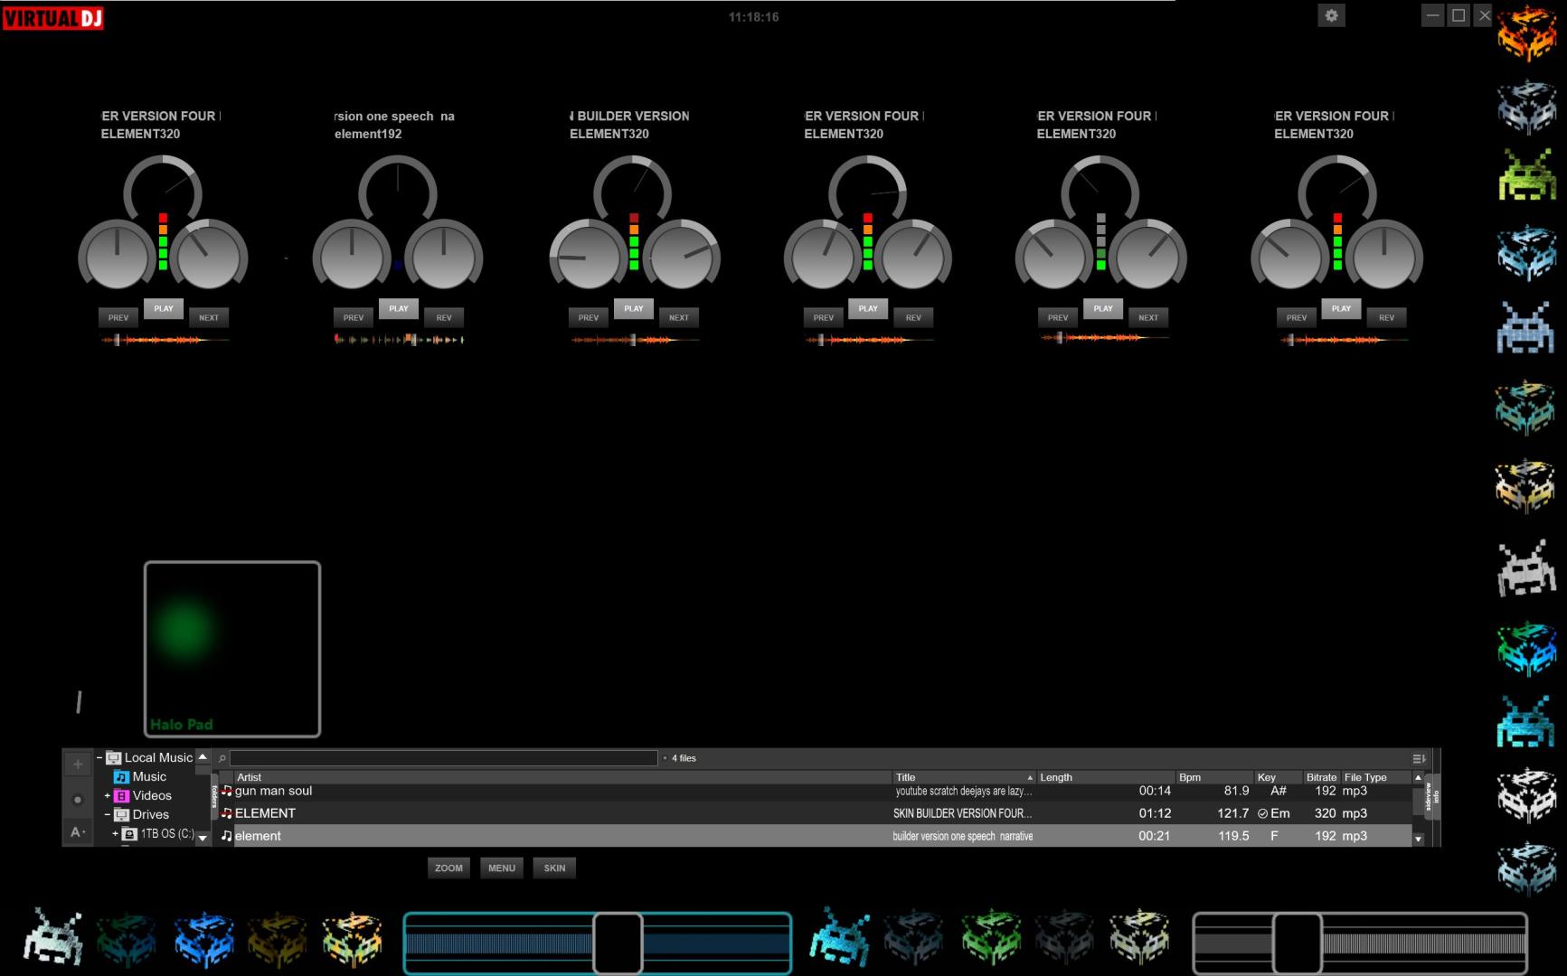Viewport: 1567px width, 976px height.
Task: Click the dark blue space invader icon
Action: [1526, 327]
